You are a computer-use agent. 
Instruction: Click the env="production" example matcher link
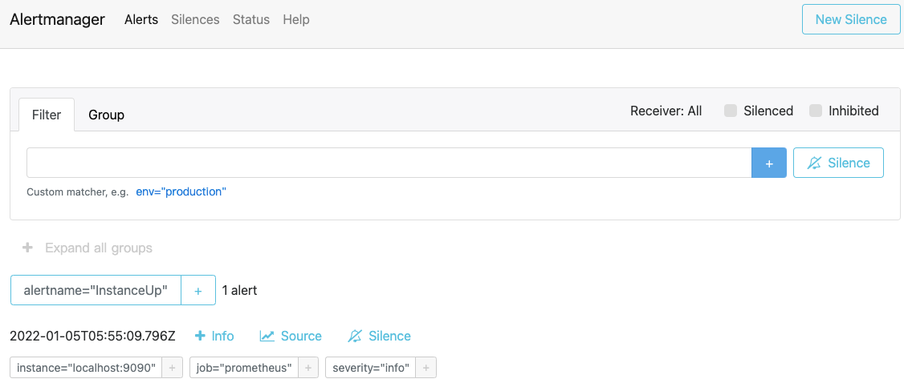click(181, 192)
